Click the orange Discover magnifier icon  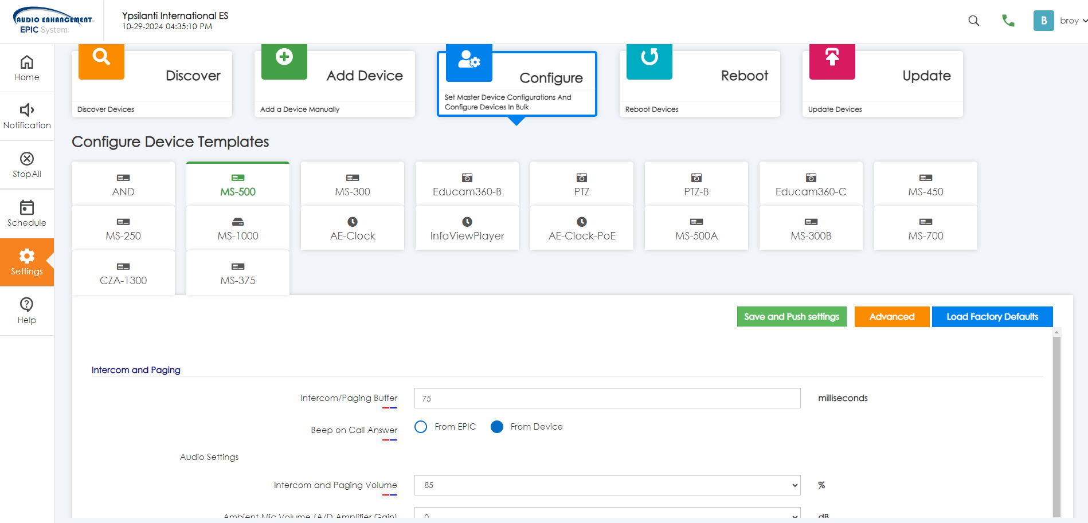(x=101, y=58)
